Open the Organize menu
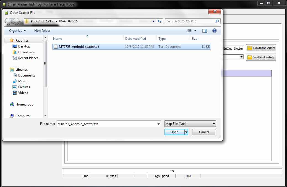 point(17,31)
